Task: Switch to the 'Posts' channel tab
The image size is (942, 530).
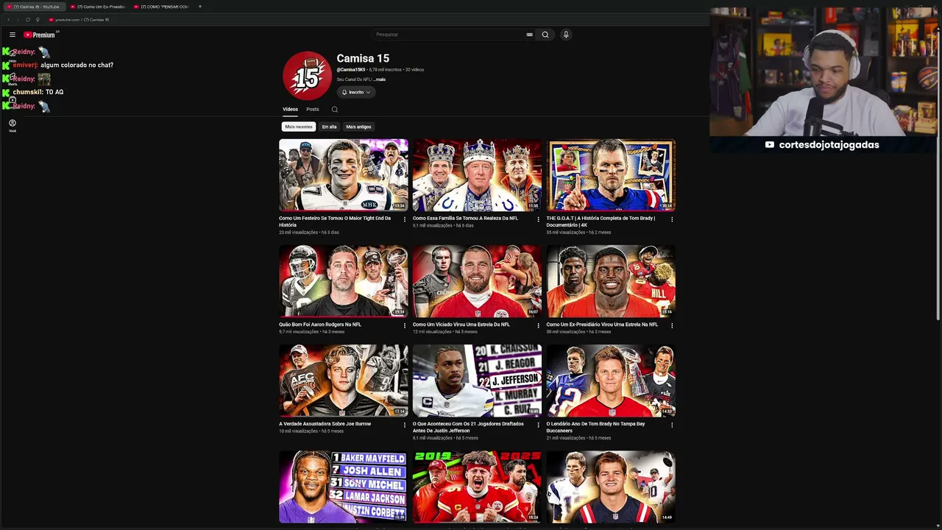Action: click(313, 109)
